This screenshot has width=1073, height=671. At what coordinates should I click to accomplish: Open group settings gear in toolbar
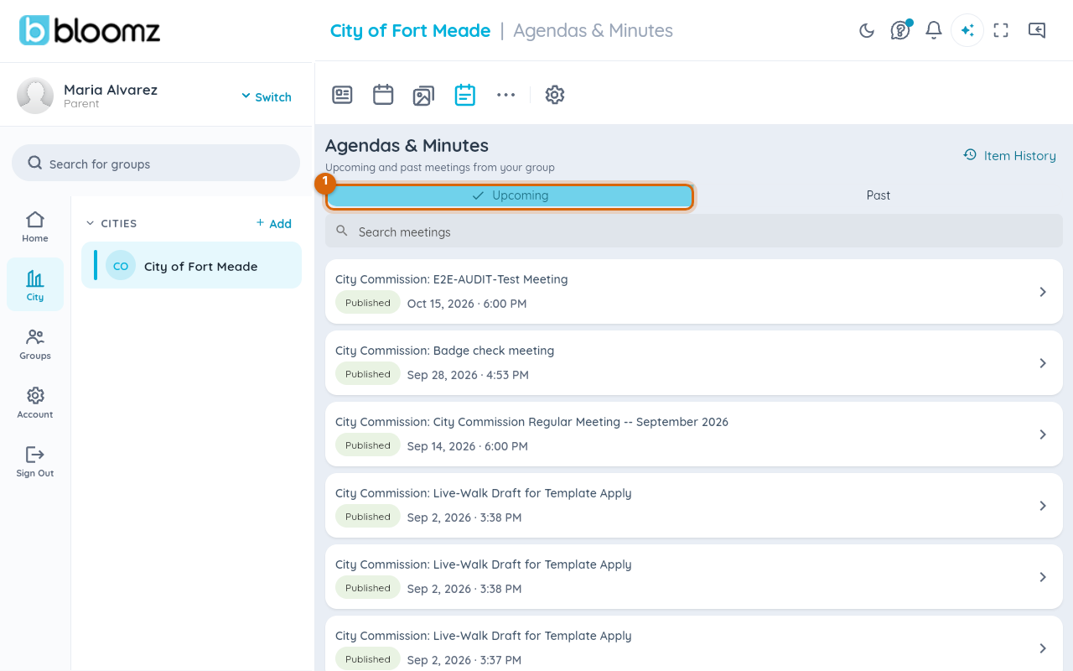(555, 95)
